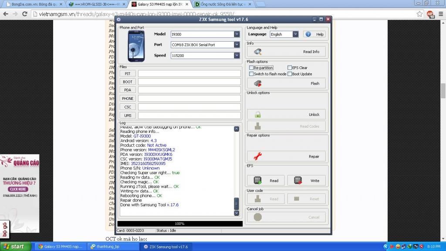Click the new tab button in Chrome

pyautogui.click(x=260, y=4)
